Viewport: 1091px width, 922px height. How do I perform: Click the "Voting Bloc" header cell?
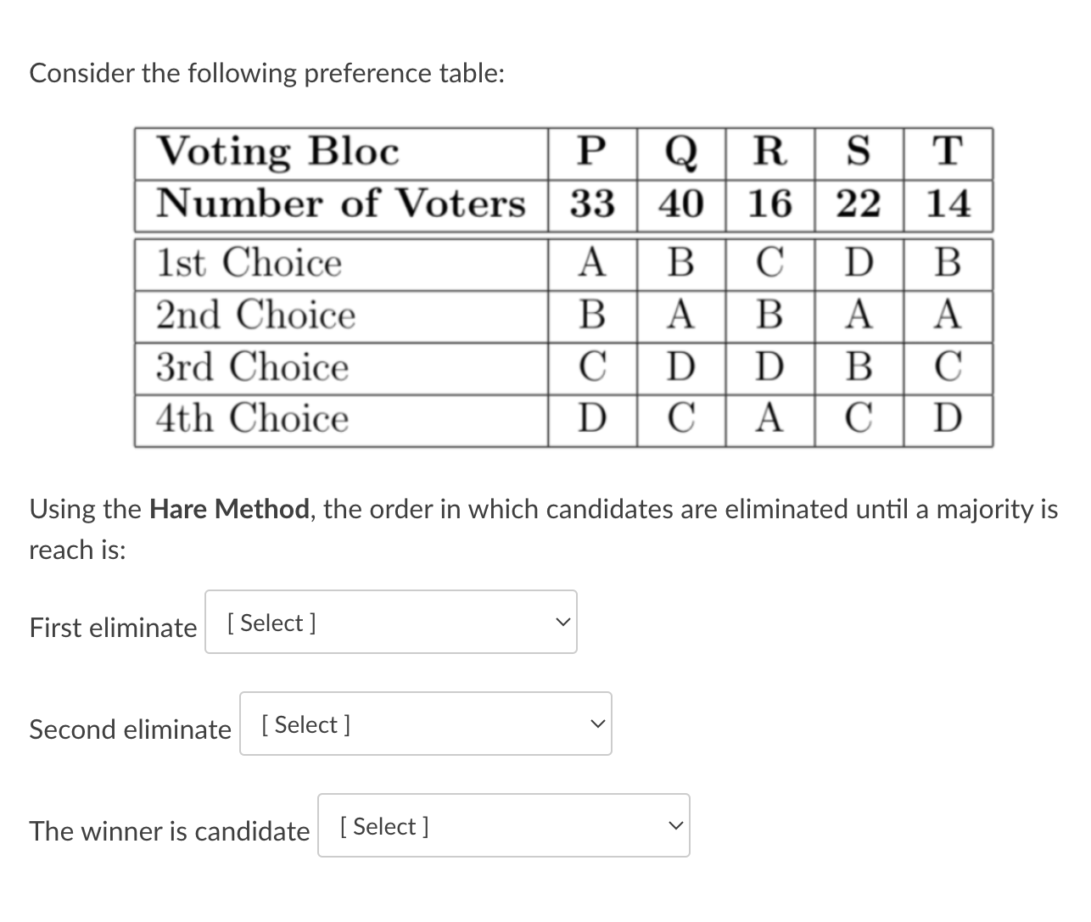click(x=277, y=153)
